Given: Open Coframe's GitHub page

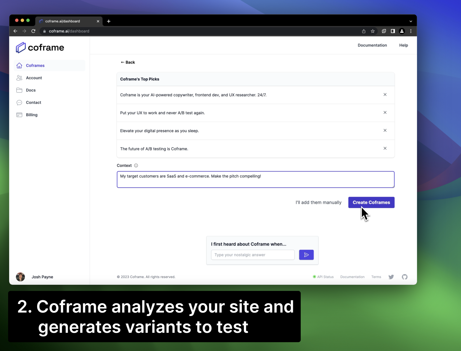Looking at the screenshot, I should pyautogui.click(x=405, y=277).
